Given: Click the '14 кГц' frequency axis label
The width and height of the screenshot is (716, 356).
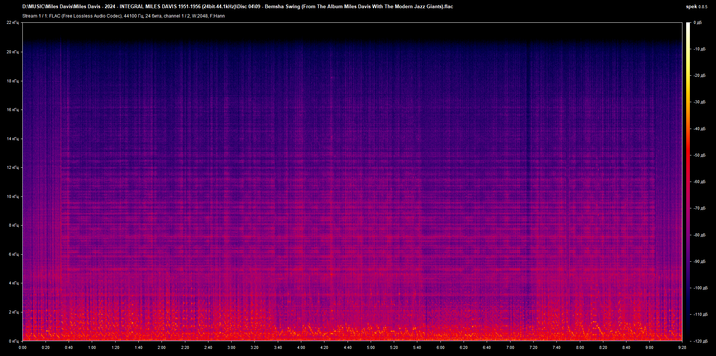Looking at the screenshot, I should [x=13, y=139].
